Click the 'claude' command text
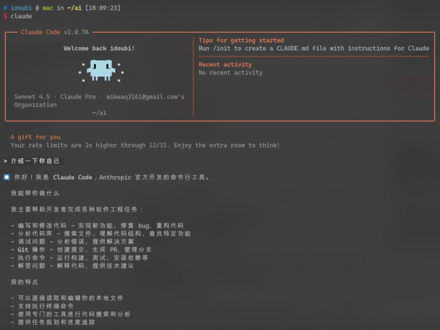Screen dimensions: 440x330 pyautogui.click(x=21, y=16)
